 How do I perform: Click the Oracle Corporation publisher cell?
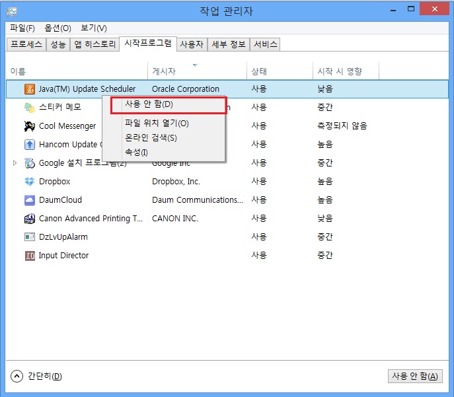tap(186, 89)
